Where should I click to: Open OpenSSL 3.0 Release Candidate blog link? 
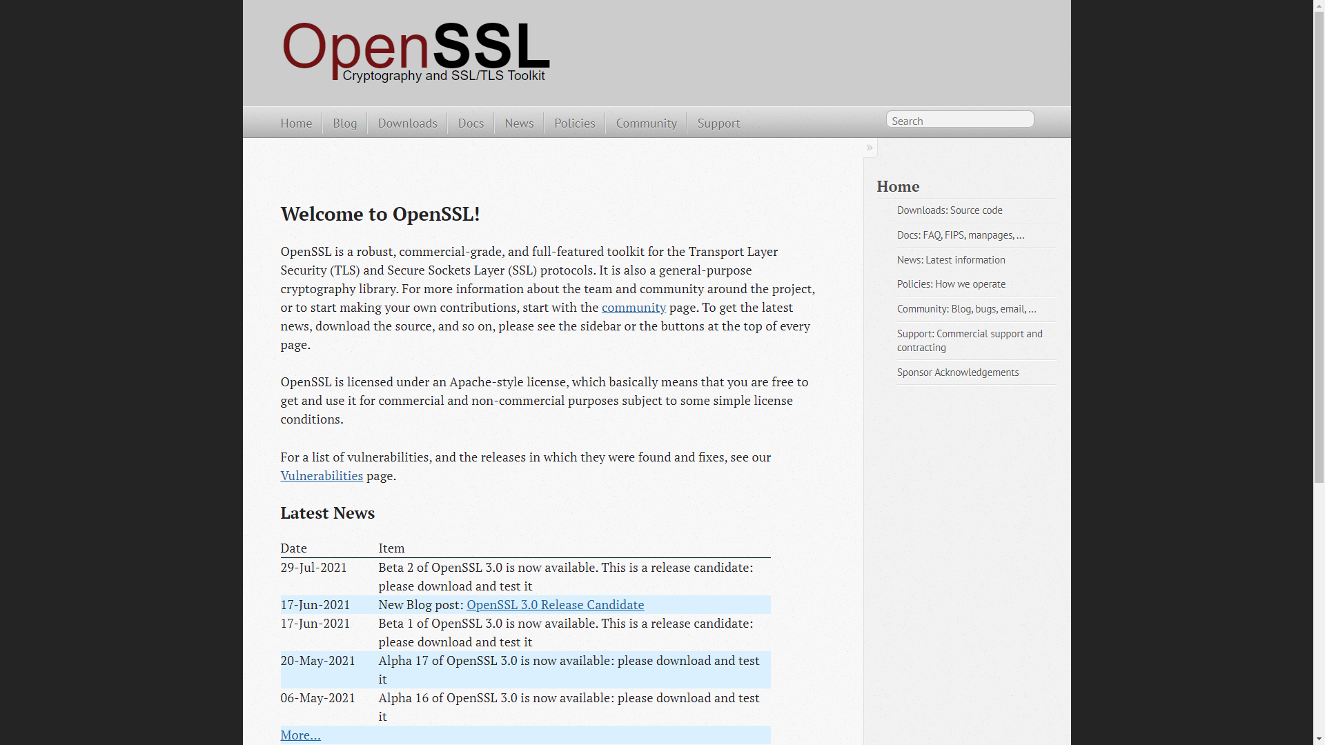[x=555, y=605]
